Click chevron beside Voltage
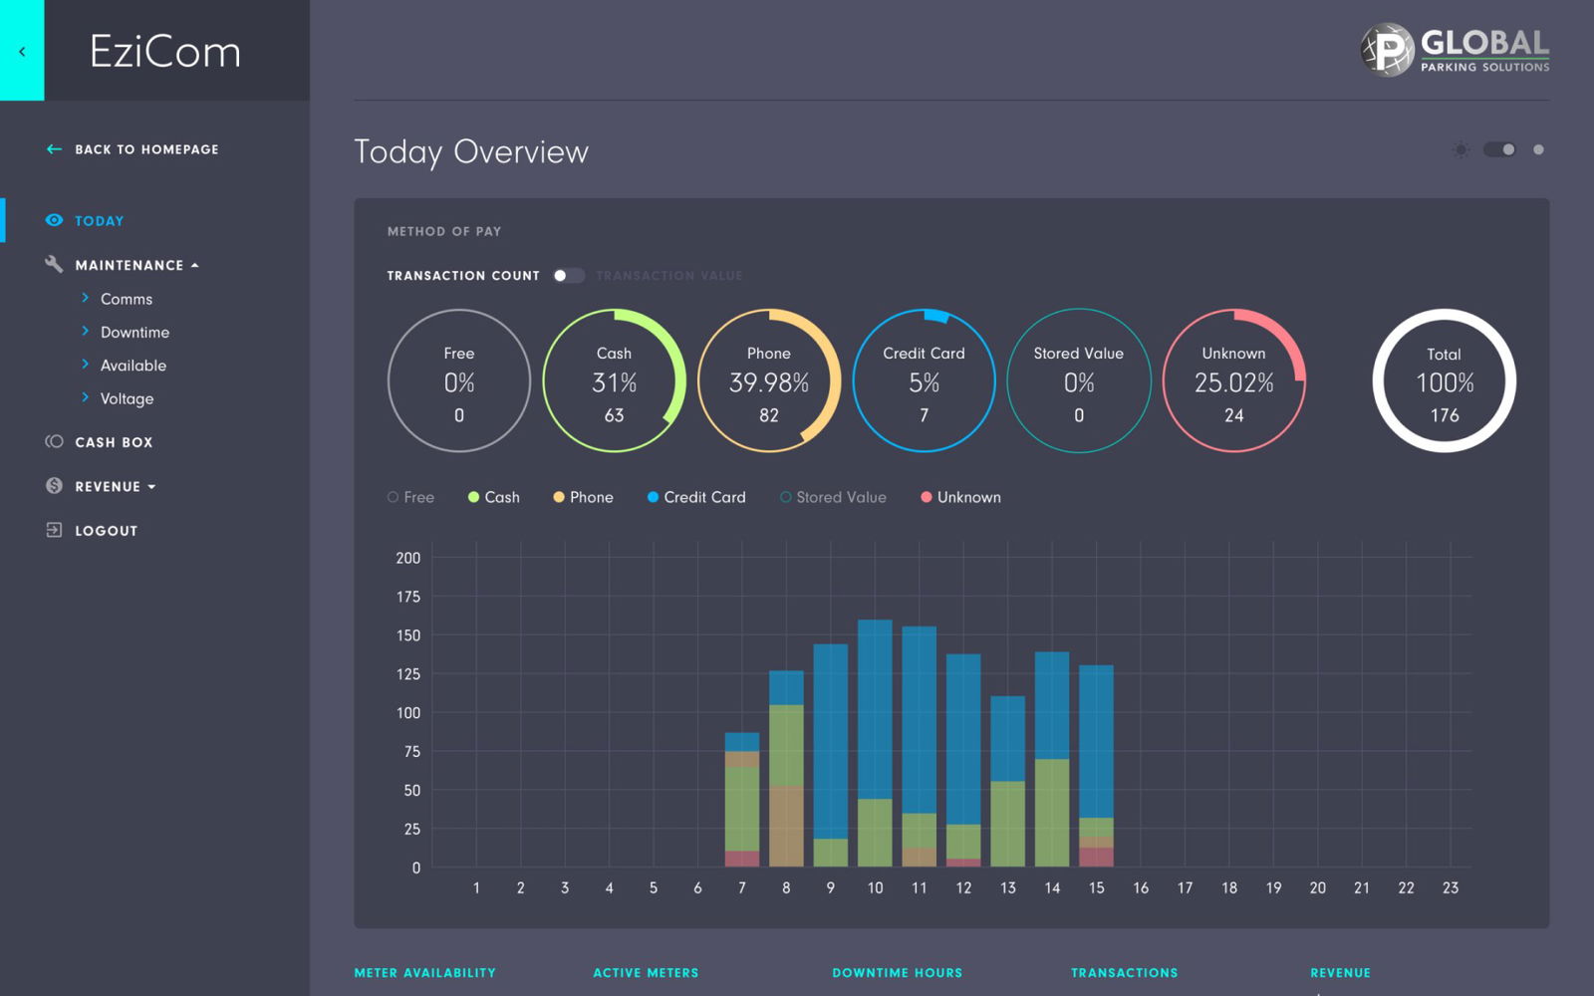 [85, 397]
